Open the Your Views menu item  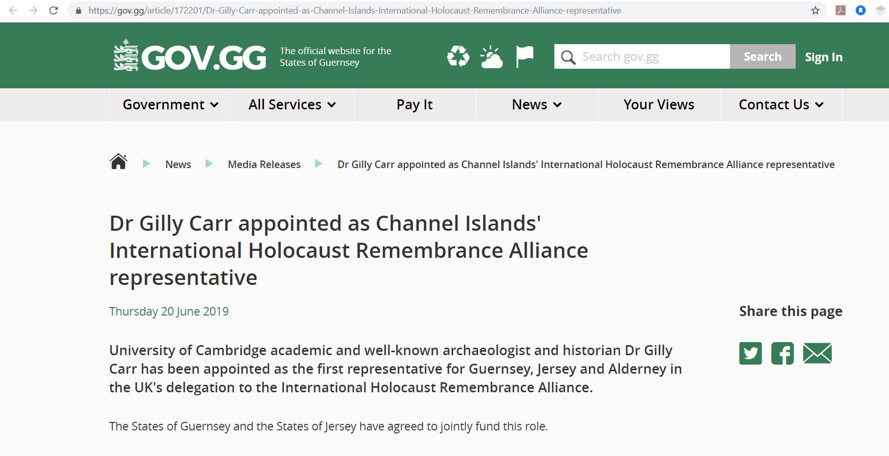point(659,104)
